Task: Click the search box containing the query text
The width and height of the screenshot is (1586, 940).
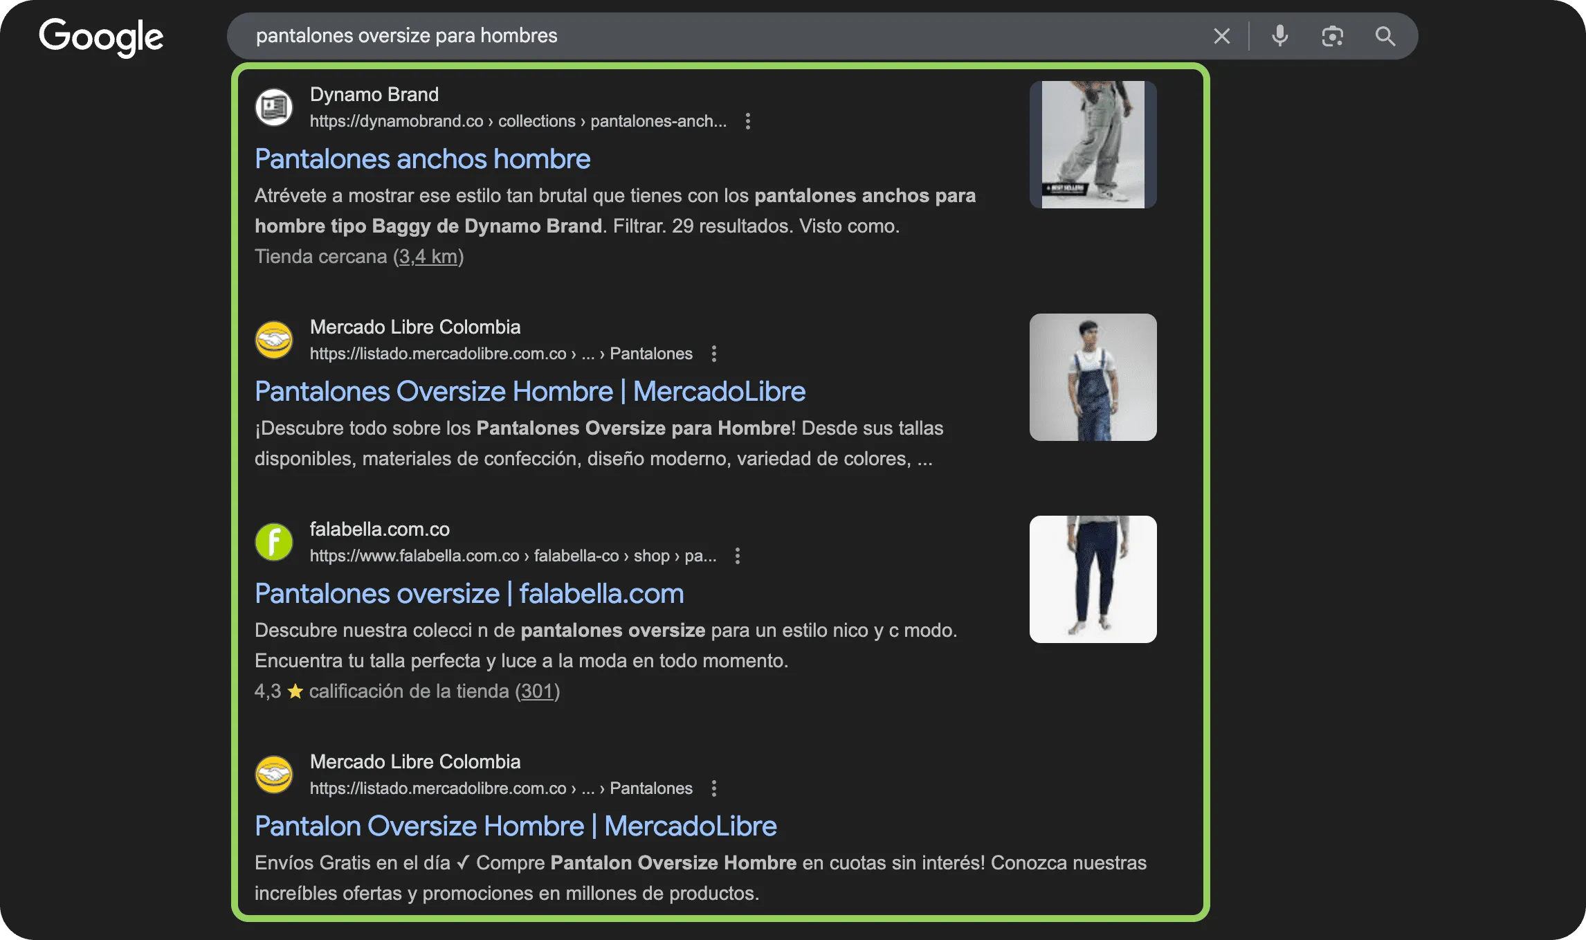Action: pyautogui.click(x=623, y=36)
